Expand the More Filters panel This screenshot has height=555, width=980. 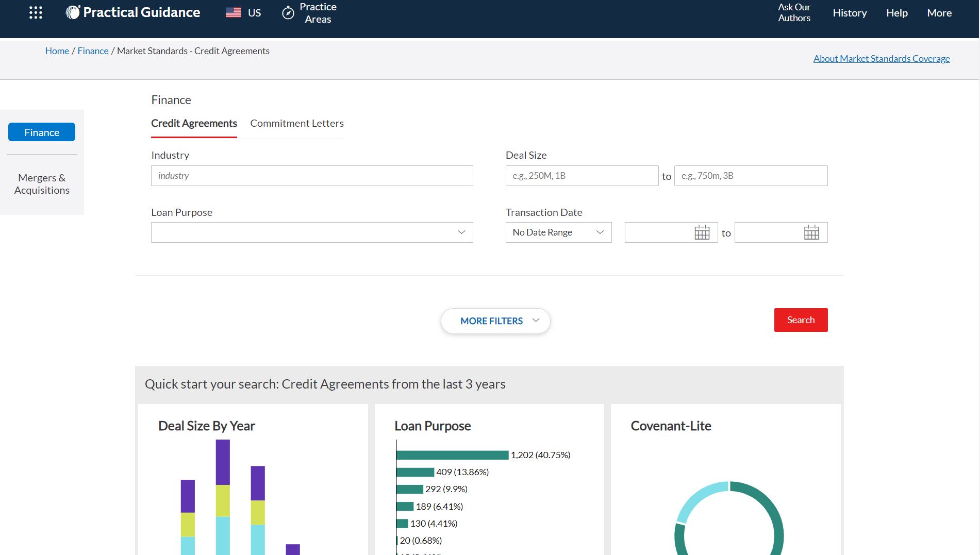click(x=495, y=321)
